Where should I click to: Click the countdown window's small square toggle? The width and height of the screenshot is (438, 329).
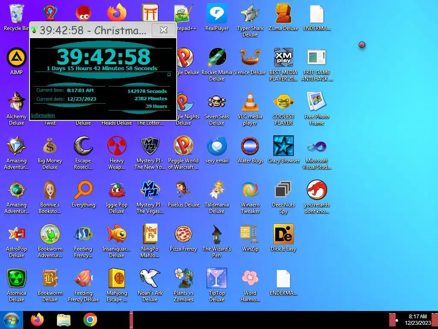click(x=169, y=75)
